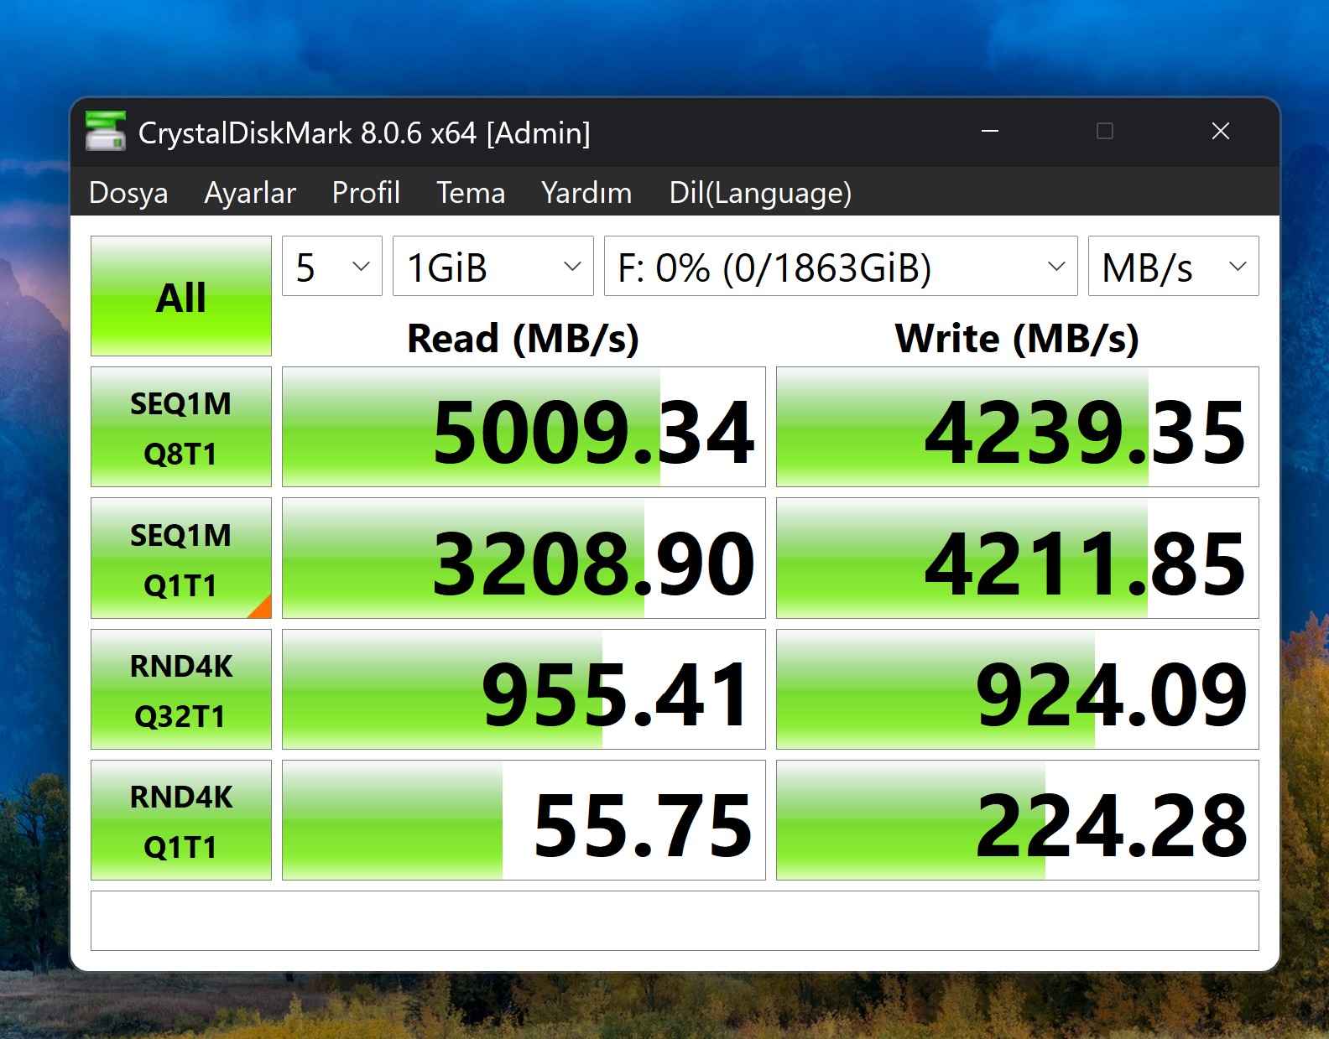This screenshot has width=1329, height=1039.
Task: Open the Yardım menu
Action: [586, 193]
